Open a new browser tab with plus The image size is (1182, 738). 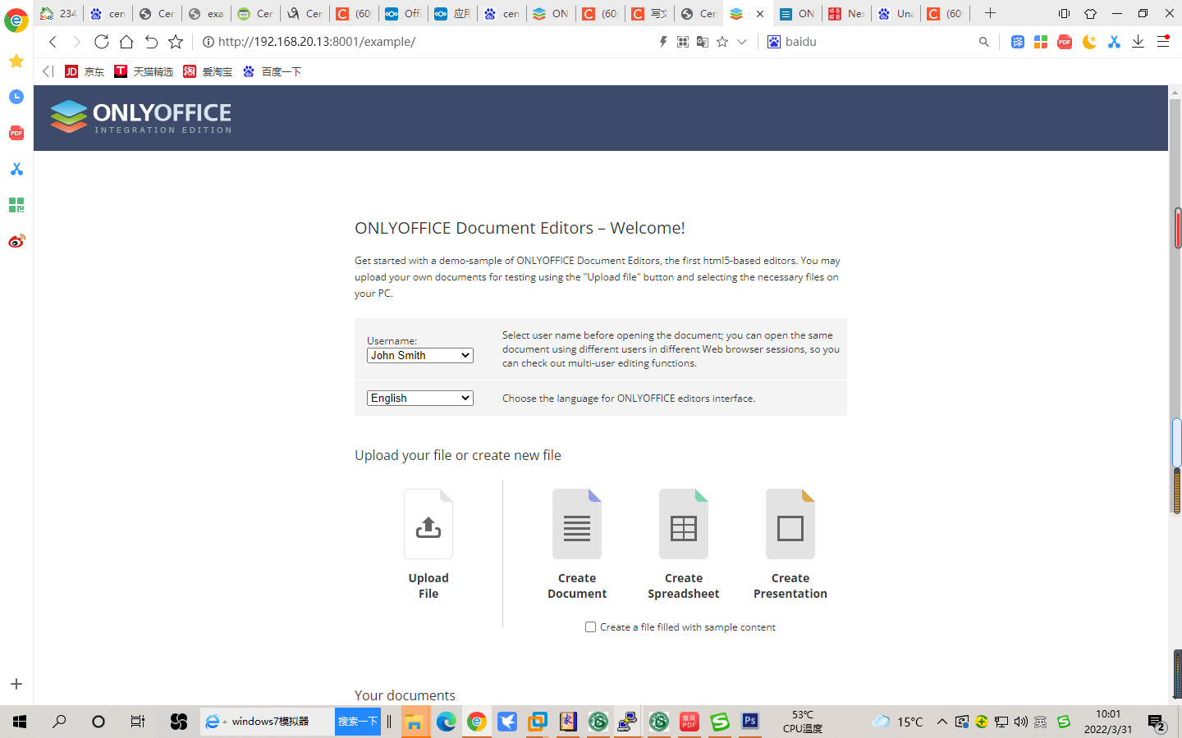click(990, 13)
